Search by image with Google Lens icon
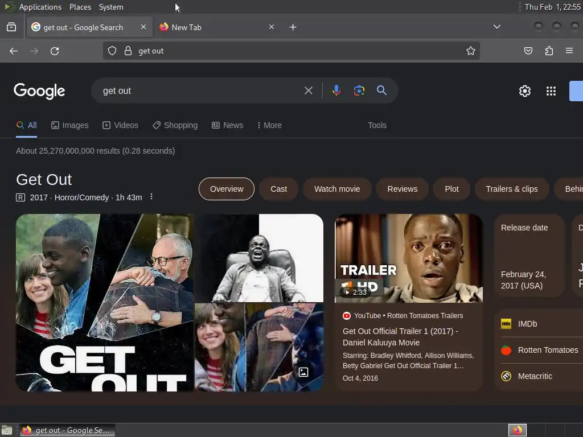Image resolution: width=583 pixels, height=437 pixels. pos(359,90)
